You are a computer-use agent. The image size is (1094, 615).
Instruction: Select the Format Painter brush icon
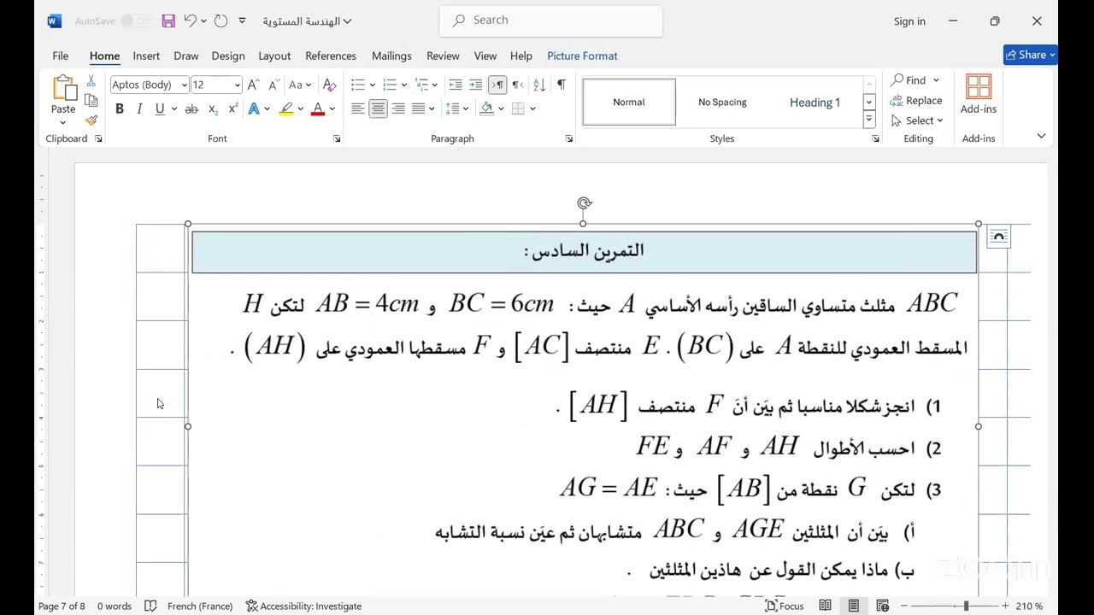click(91, 120)
